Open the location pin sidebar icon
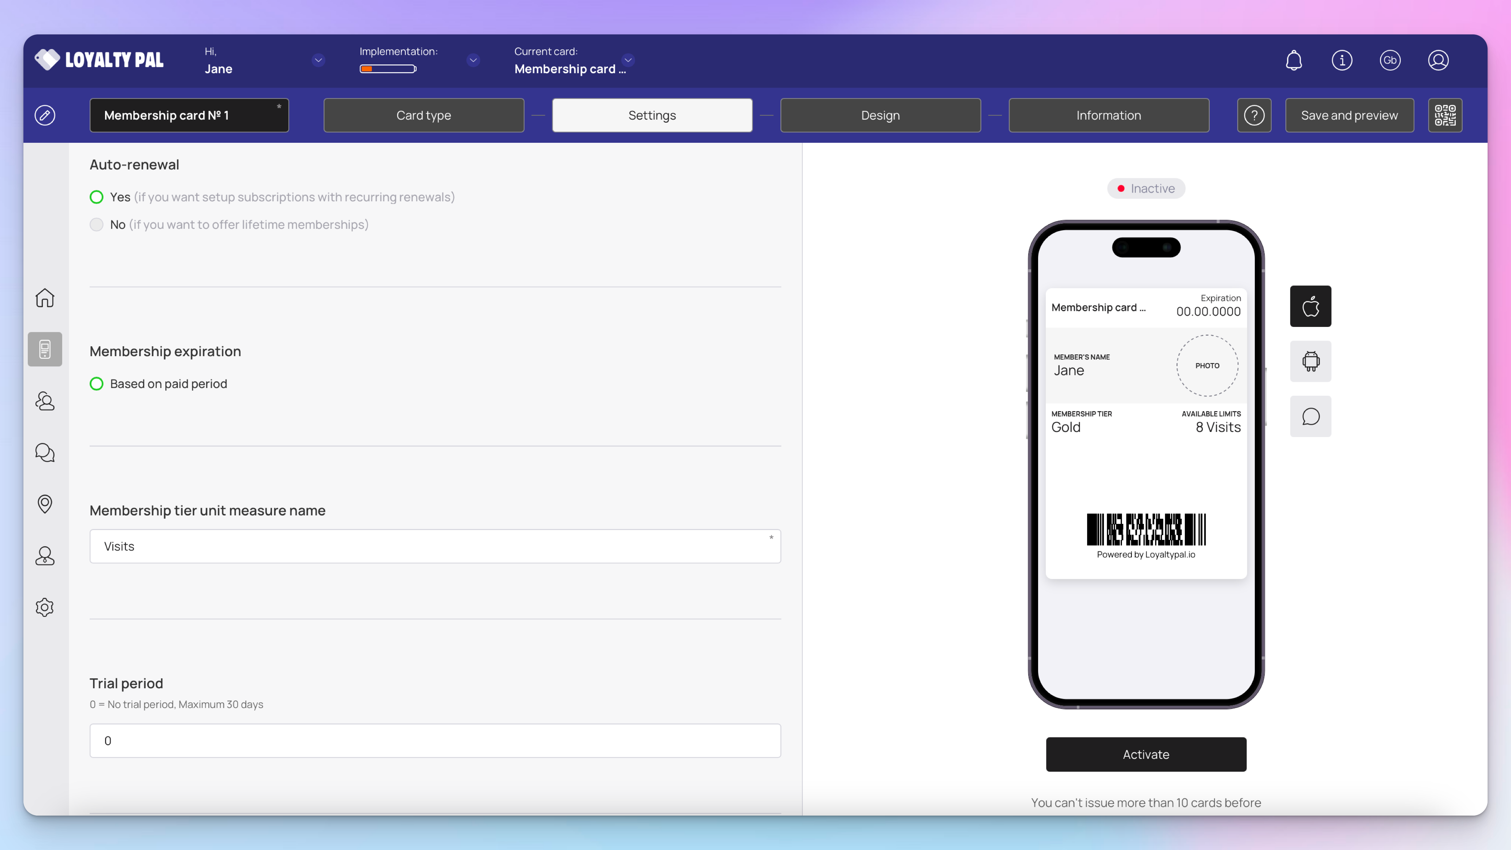Viewport: 1511px width, 850px height. pos(45,504)
